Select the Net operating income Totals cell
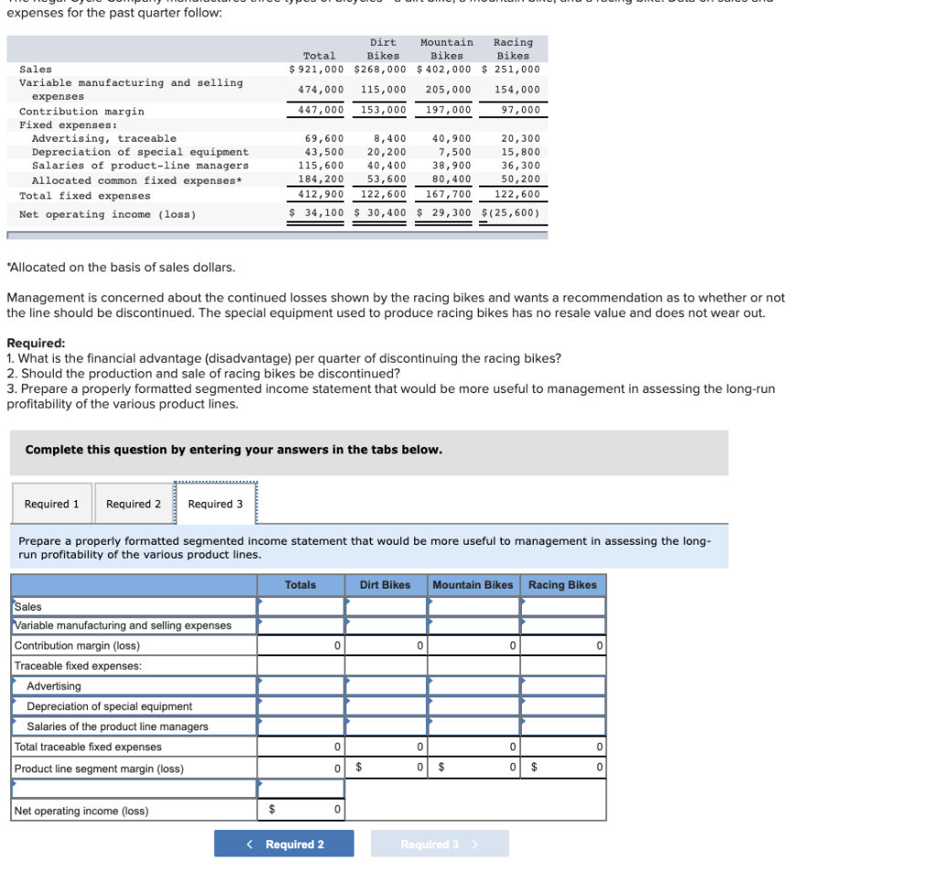 302,810
